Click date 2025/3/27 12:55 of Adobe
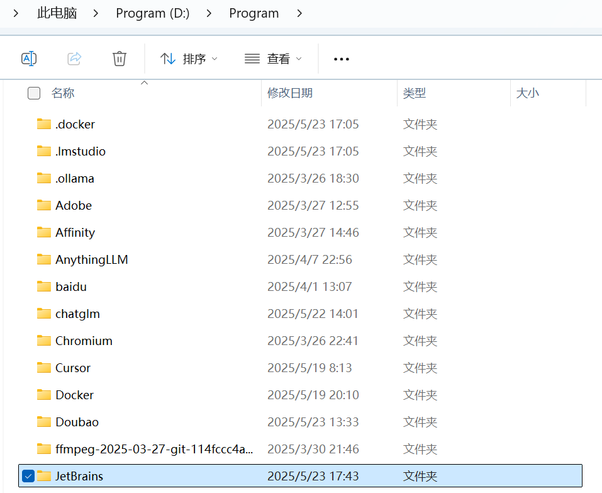602x493 pixels. (x=313, y=205)
